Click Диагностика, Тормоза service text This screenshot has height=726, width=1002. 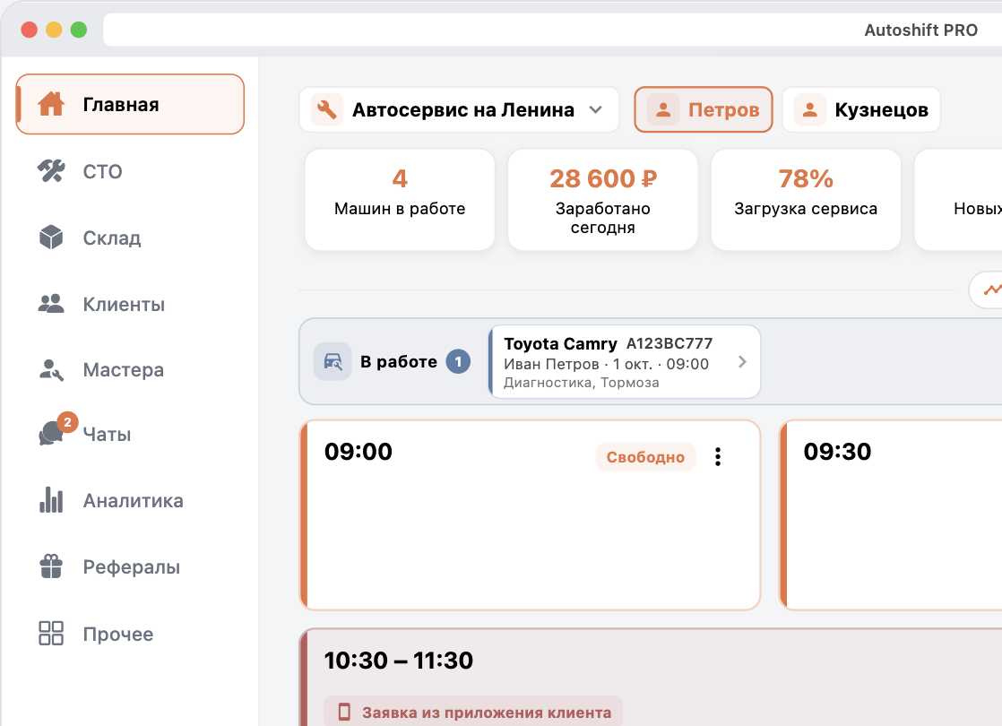coord(581,382)
